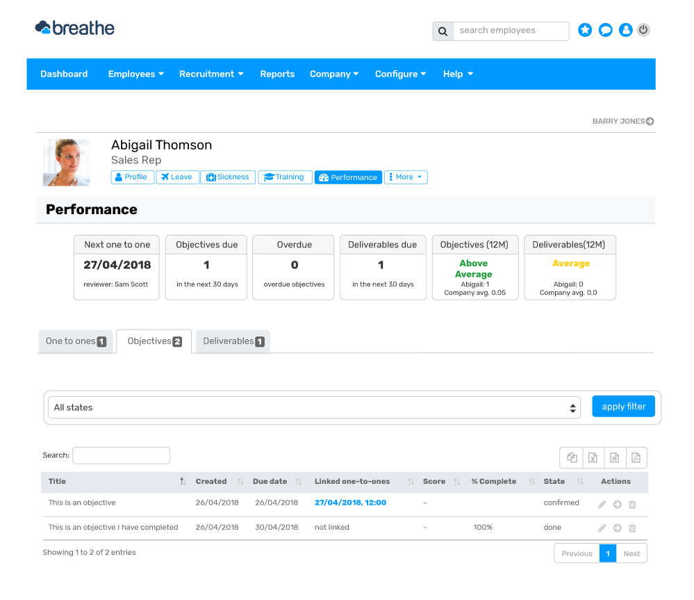Open Reports from the navigation bar
Screen dimensions: 694x600
point(277,74)
